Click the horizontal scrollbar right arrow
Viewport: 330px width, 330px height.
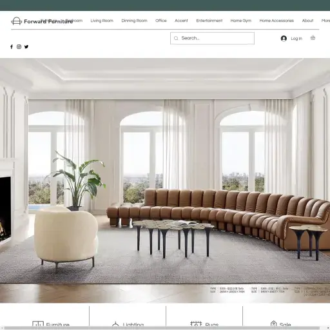coord(327,328)
